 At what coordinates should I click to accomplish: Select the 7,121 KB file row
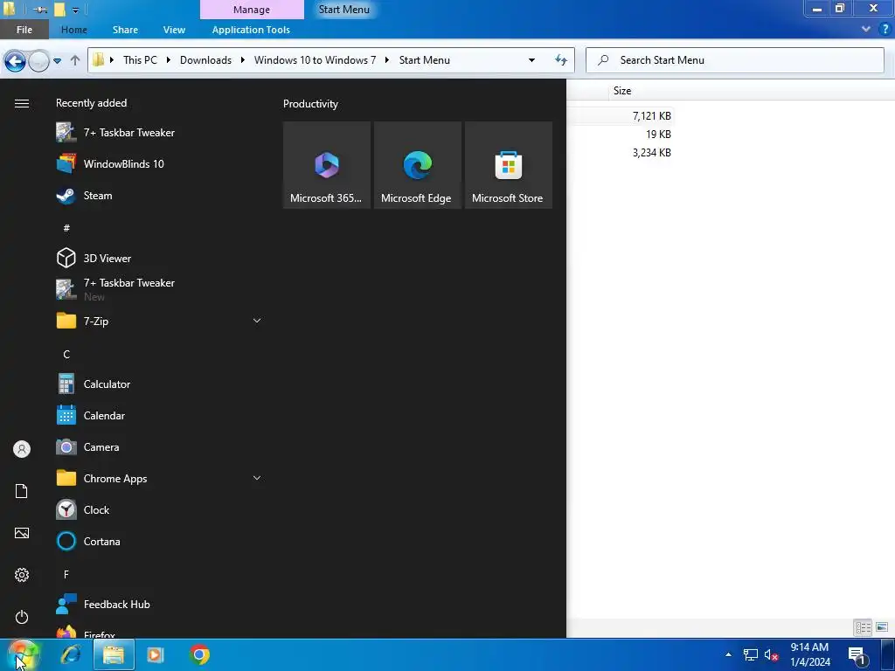click(621, 116)
